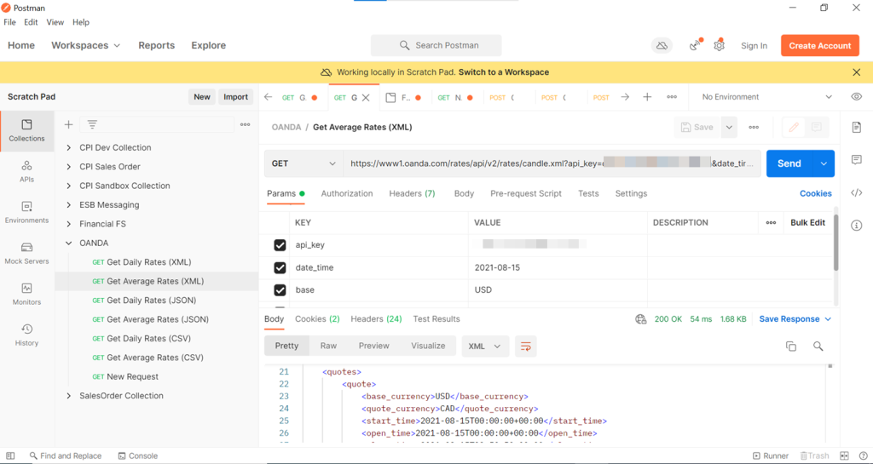The height and width of the screenshot is (464, 873).
Task: Open the Send button dropdown arrow
Action: coord(824,163)
